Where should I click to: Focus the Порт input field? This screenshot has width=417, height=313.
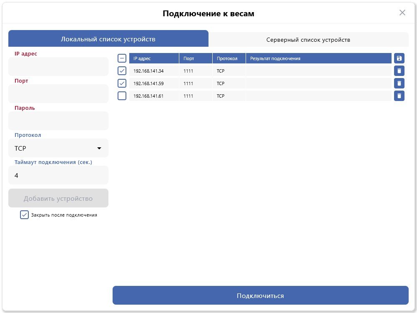58,94
